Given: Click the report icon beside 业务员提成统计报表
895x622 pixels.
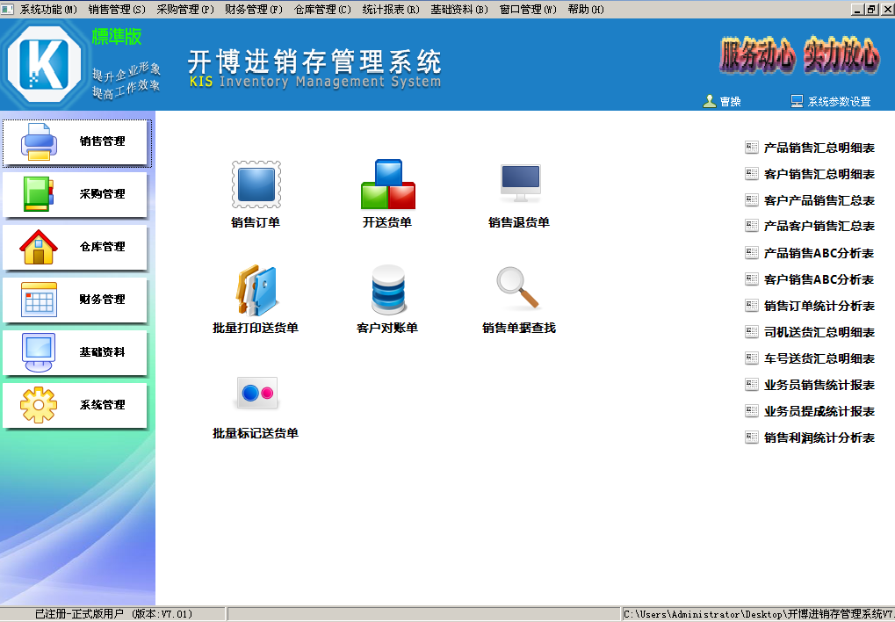Looking at the screenshot, I should point(752,410).
